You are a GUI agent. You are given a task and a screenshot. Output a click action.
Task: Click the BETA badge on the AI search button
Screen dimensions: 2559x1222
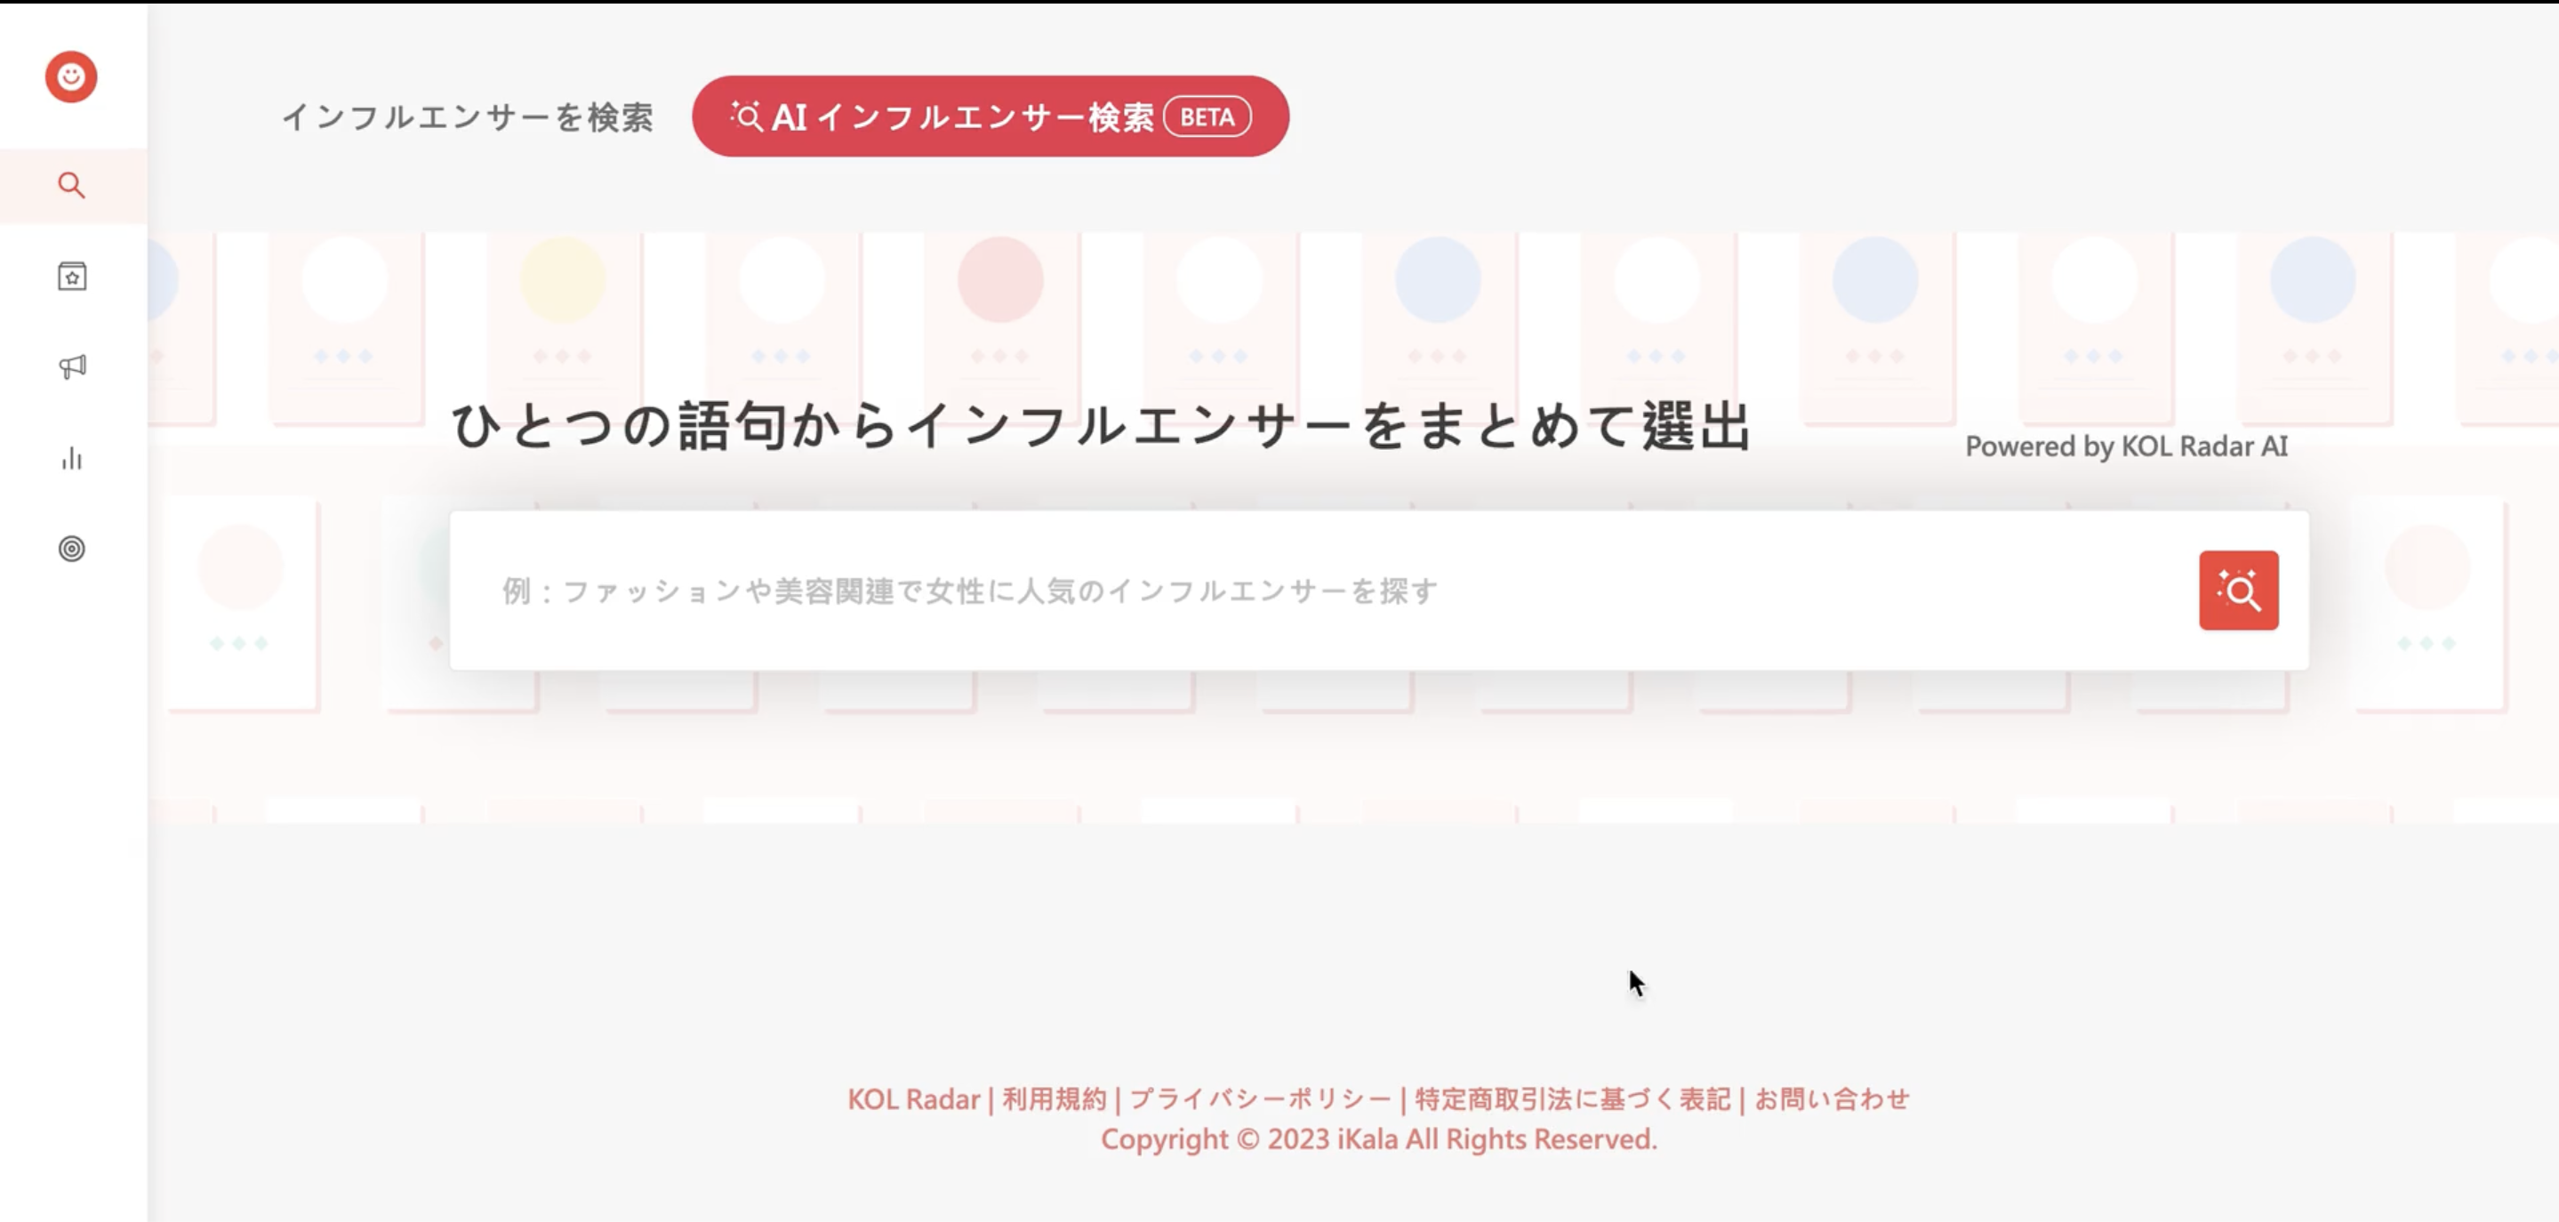coord(1207,117)
